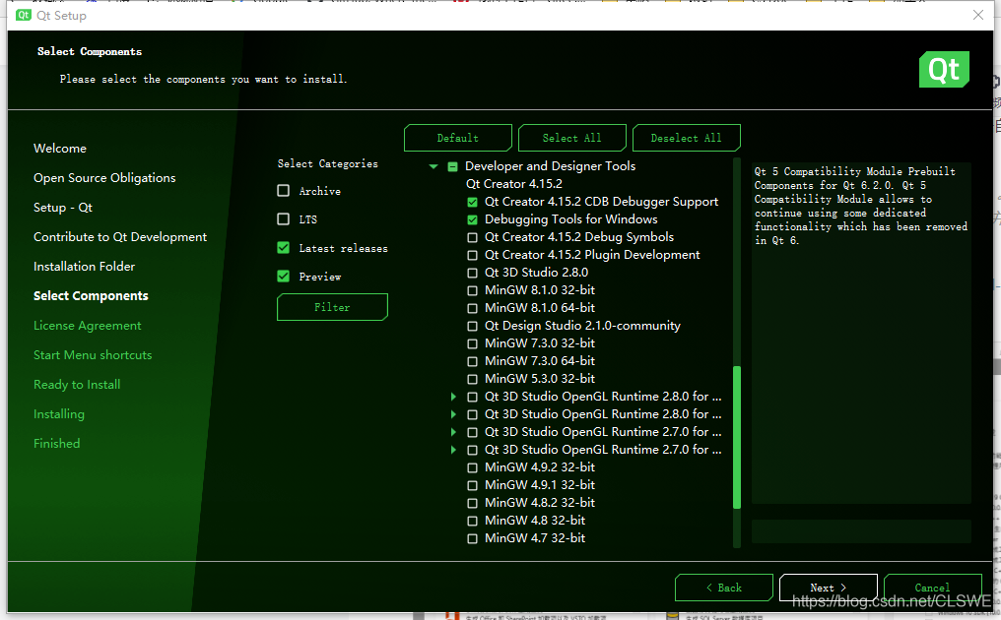
Task: Check Qt 3D Studio 2.8.0 component
Action: [472, 273]
